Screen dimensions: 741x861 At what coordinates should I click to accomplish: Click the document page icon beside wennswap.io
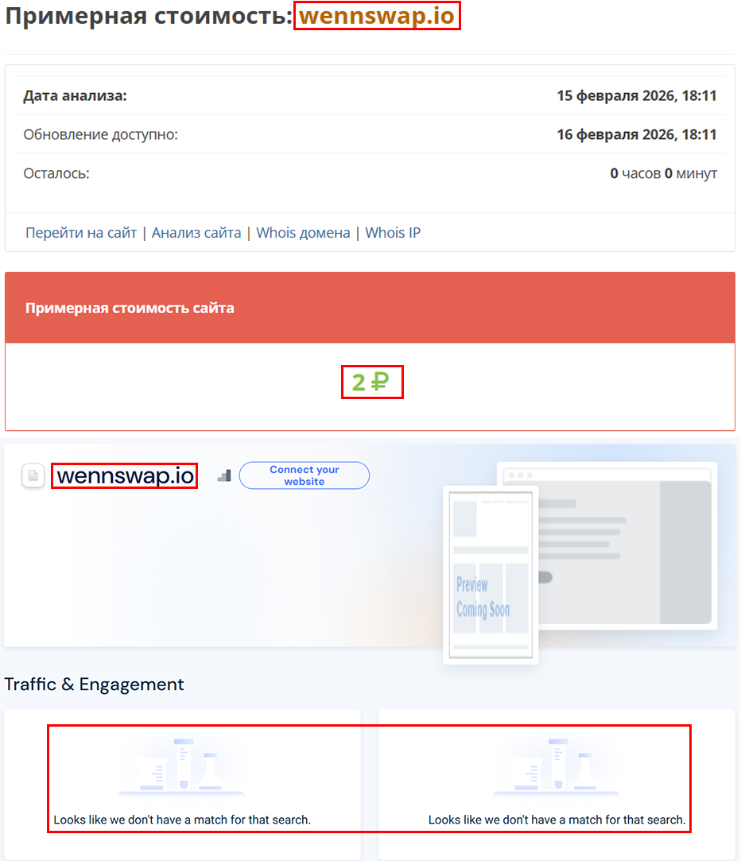click(x=33, y=475)
